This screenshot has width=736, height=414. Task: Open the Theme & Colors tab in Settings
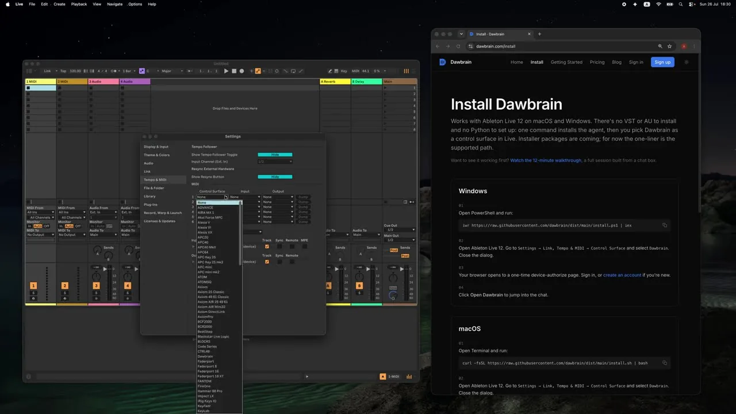point(156,155)
